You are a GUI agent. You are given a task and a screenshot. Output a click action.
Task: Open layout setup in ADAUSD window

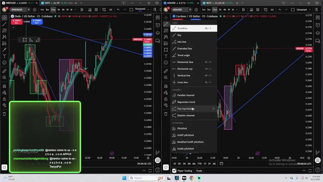click(293, 10)
